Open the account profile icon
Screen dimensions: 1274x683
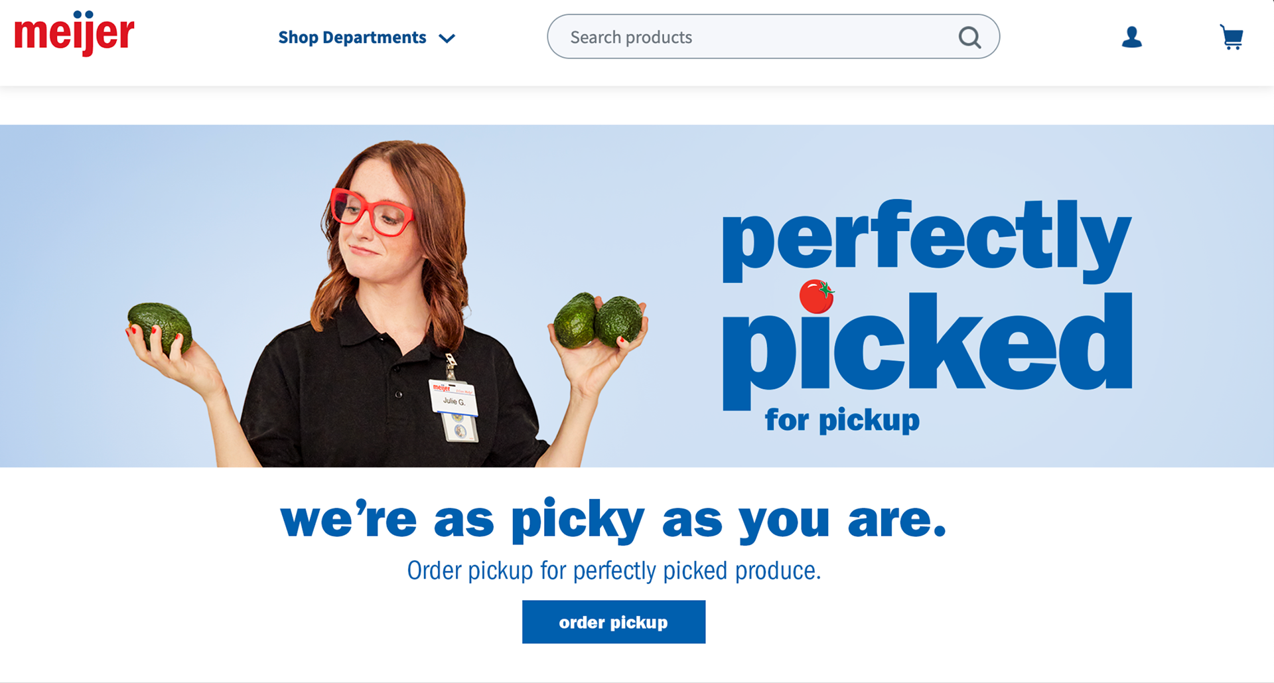pos(1132,37)
